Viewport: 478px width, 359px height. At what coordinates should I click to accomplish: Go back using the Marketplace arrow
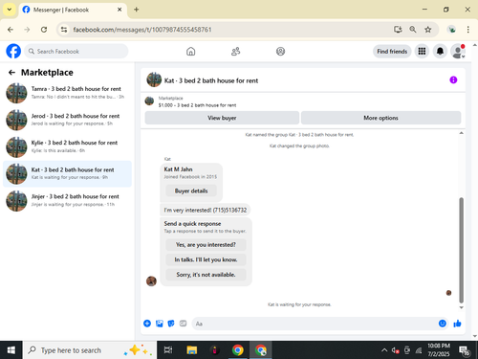click(11, 73)
